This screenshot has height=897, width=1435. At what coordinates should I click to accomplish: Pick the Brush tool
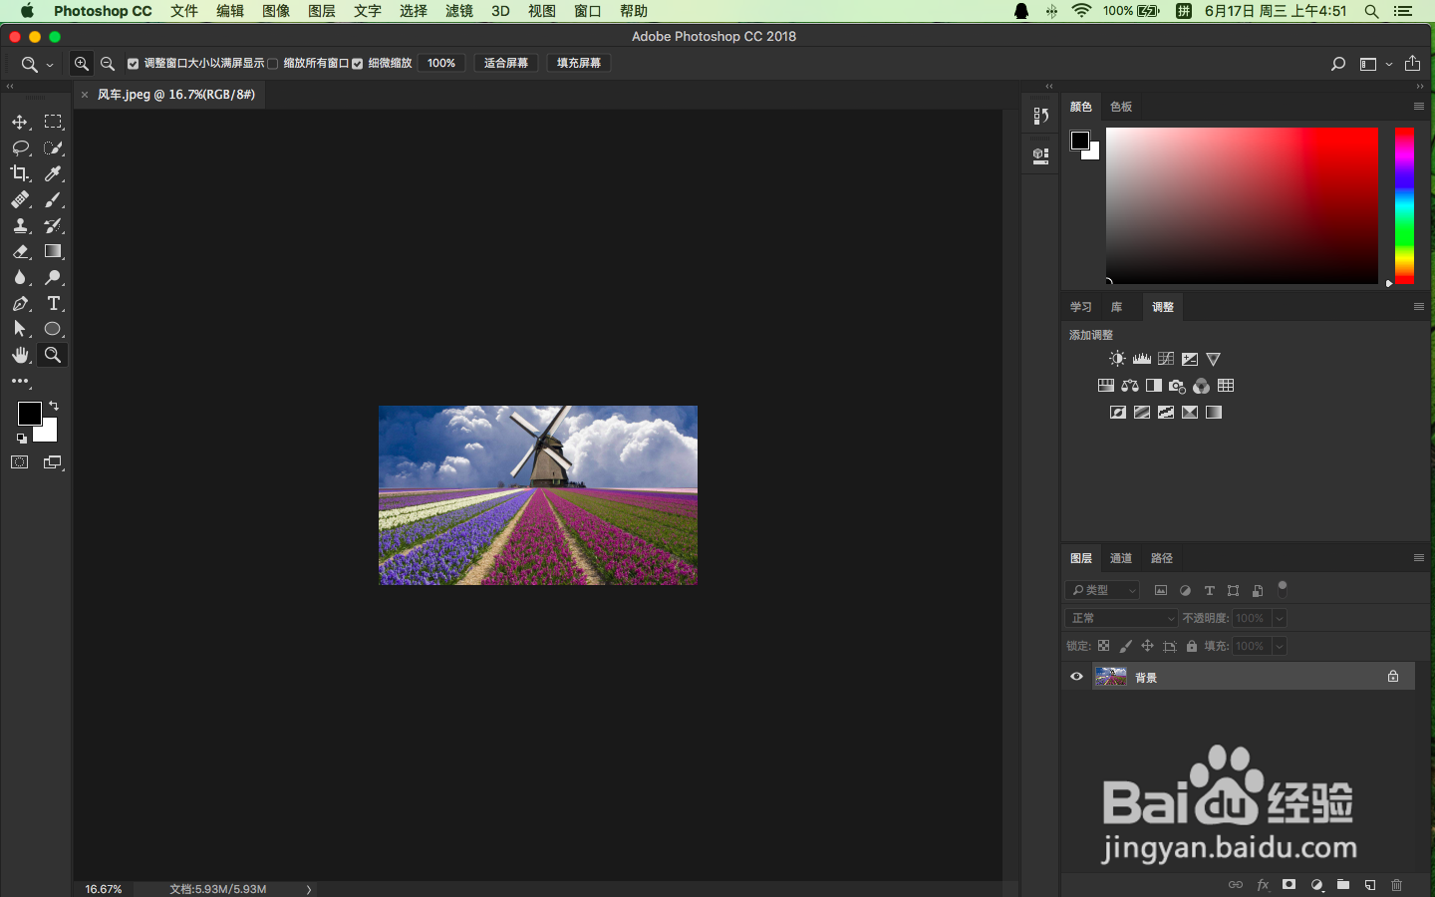(x=54, y=199)
